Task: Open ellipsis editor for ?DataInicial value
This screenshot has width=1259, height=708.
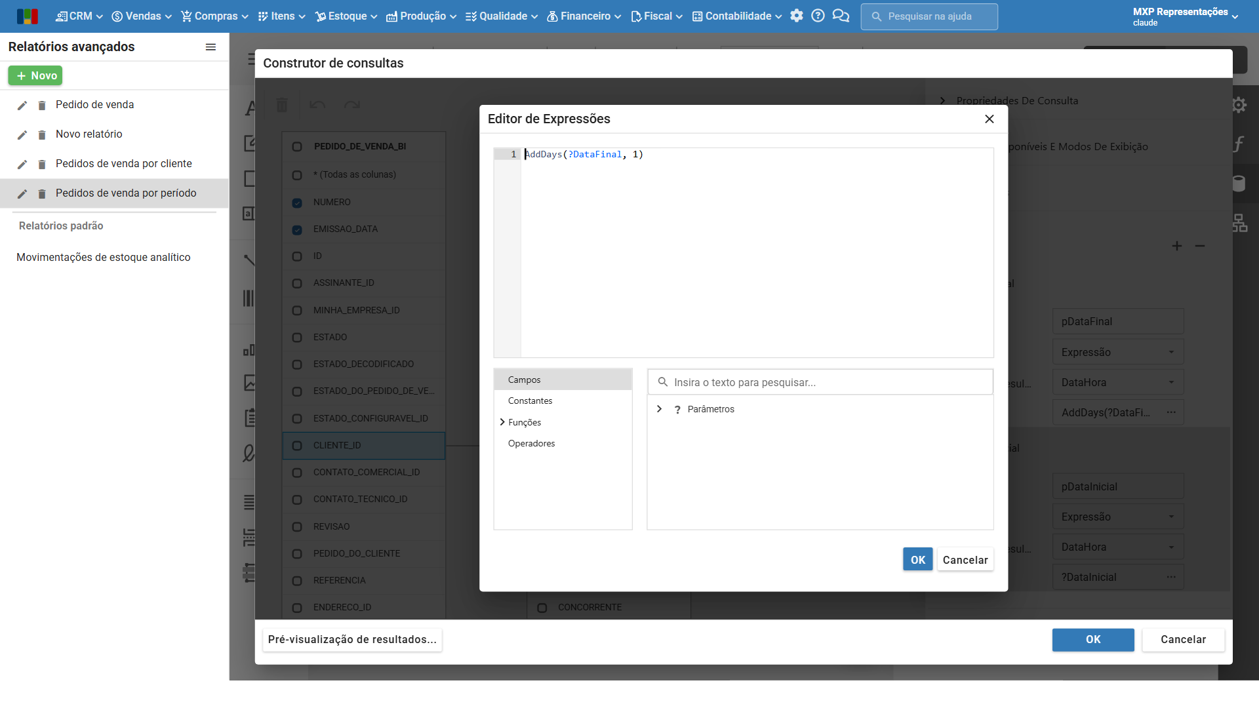Action: (x=1171, y=577)
